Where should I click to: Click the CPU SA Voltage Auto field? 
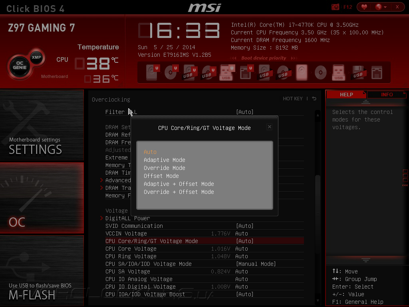[242, 271]
